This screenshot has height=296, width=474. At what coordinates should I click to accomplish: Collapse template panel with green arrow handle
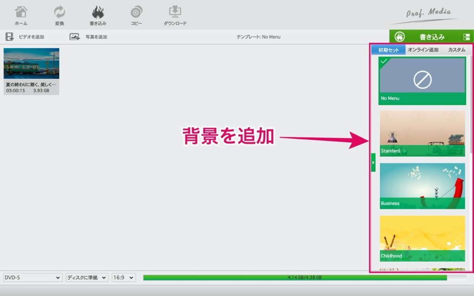click(374, 162)
